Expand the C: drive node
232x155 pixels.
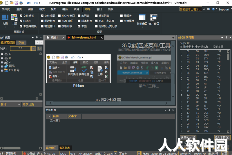click(x=2, y=54)
